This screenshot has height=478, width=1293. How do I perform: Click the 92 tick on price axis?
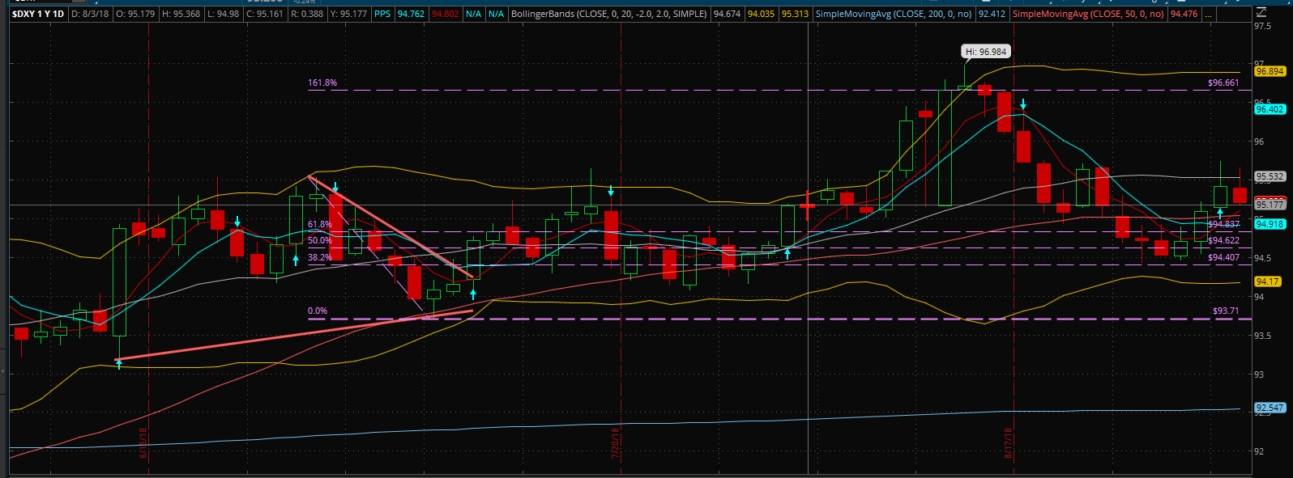[1258, 451]
